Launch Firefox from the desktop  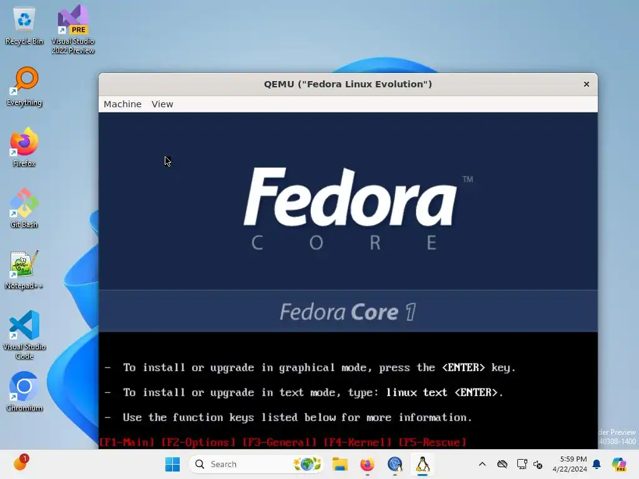click(x=24, y=147)
